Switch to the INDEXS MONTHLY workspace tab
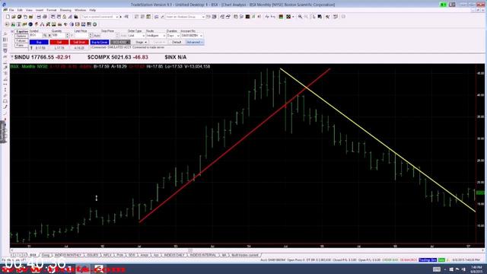Screen dimensions: 487x274 click(x=68, y=255)
